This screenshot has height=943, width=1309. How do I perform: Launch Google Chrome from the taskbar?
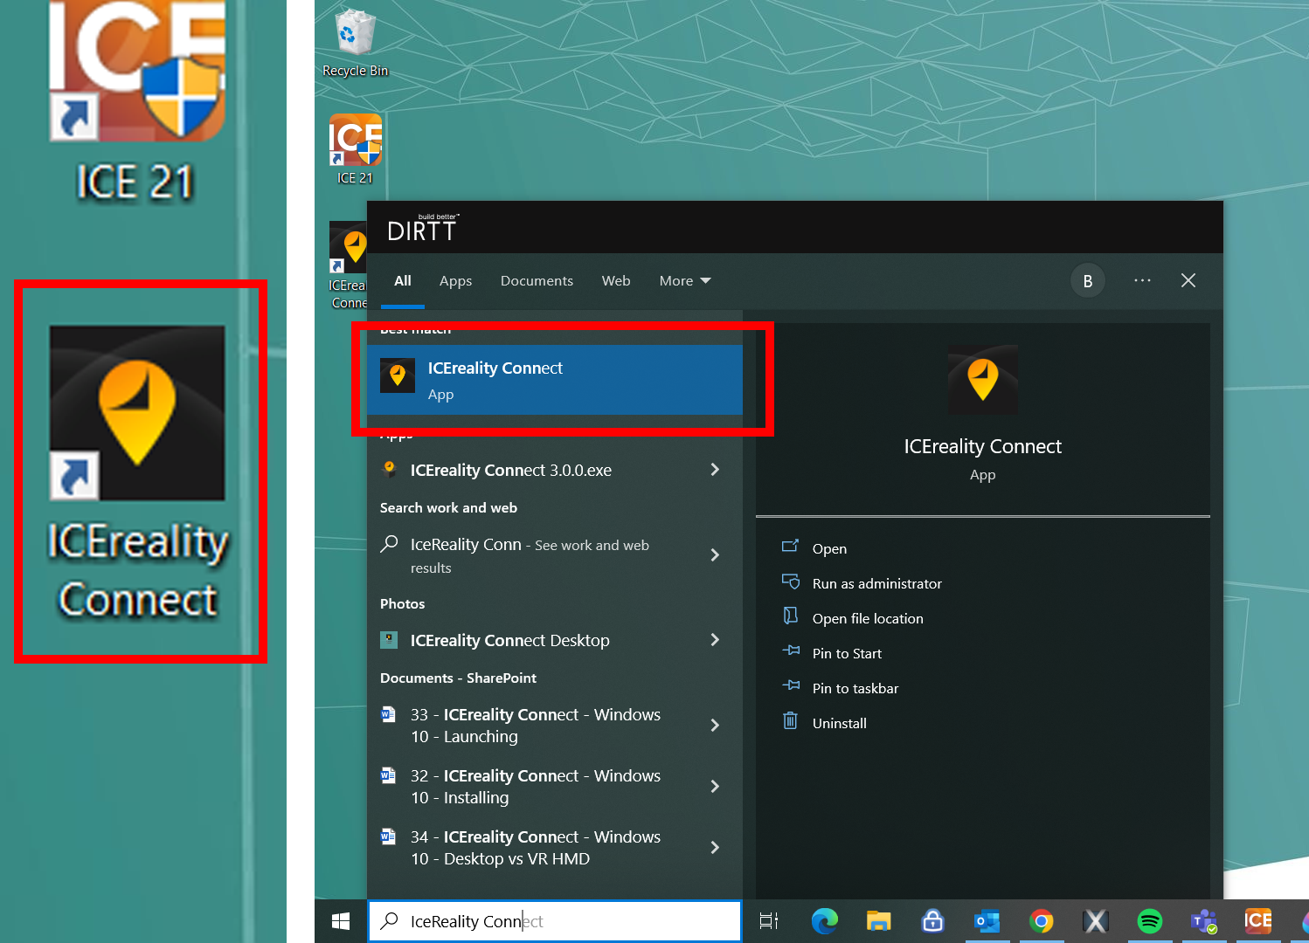(1041, 921)
